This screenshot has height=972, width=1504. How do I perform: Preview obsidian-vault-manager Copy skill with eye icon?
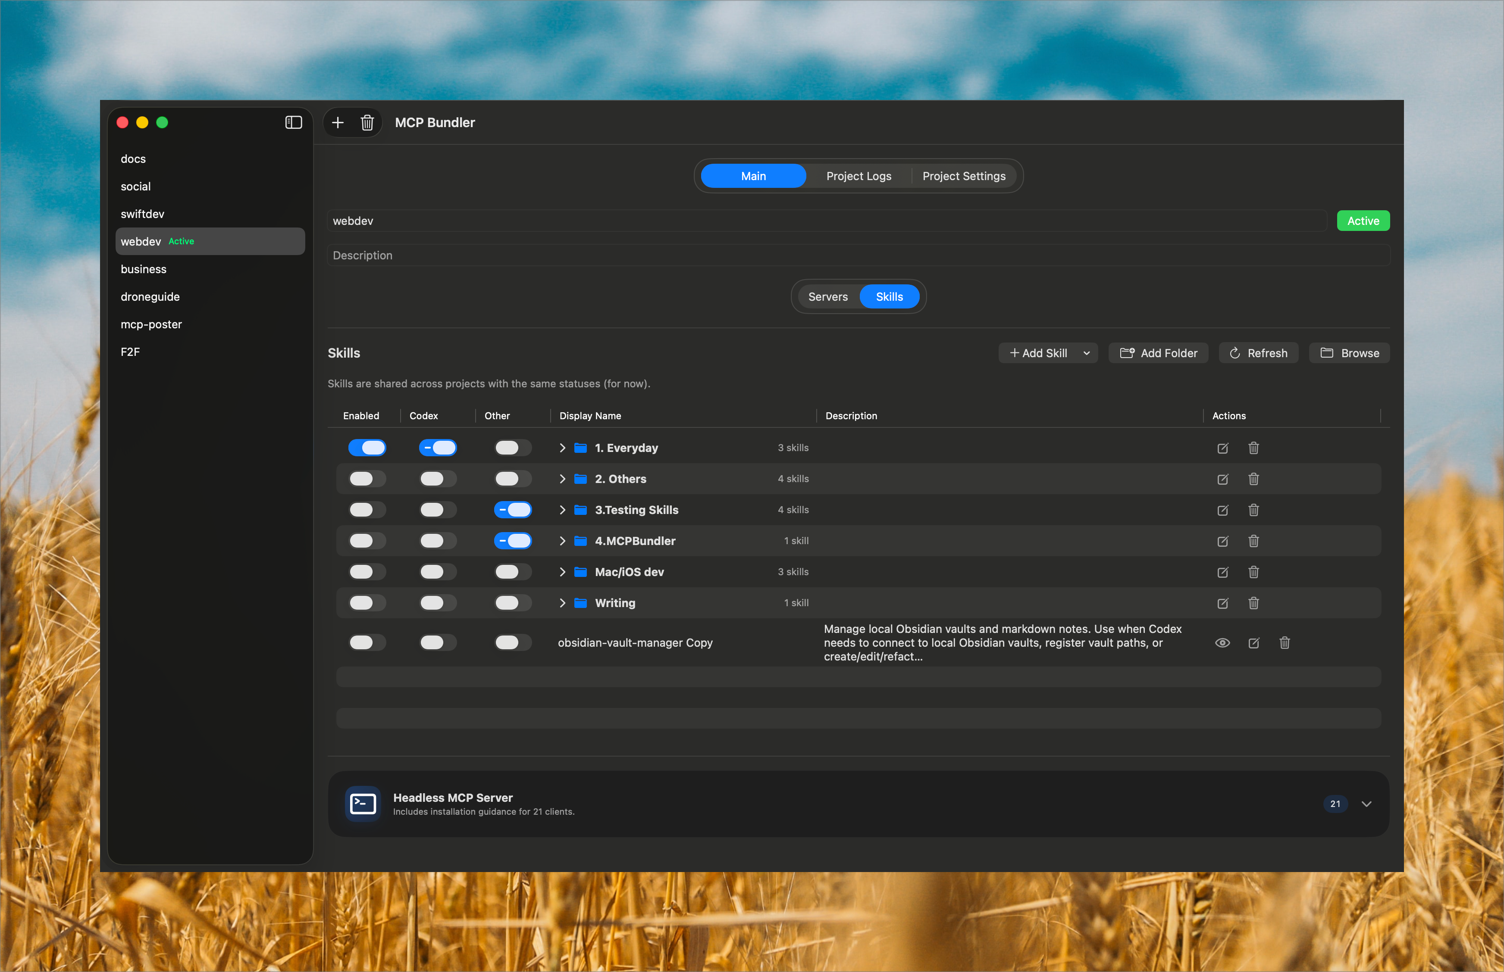[1222, 642]
